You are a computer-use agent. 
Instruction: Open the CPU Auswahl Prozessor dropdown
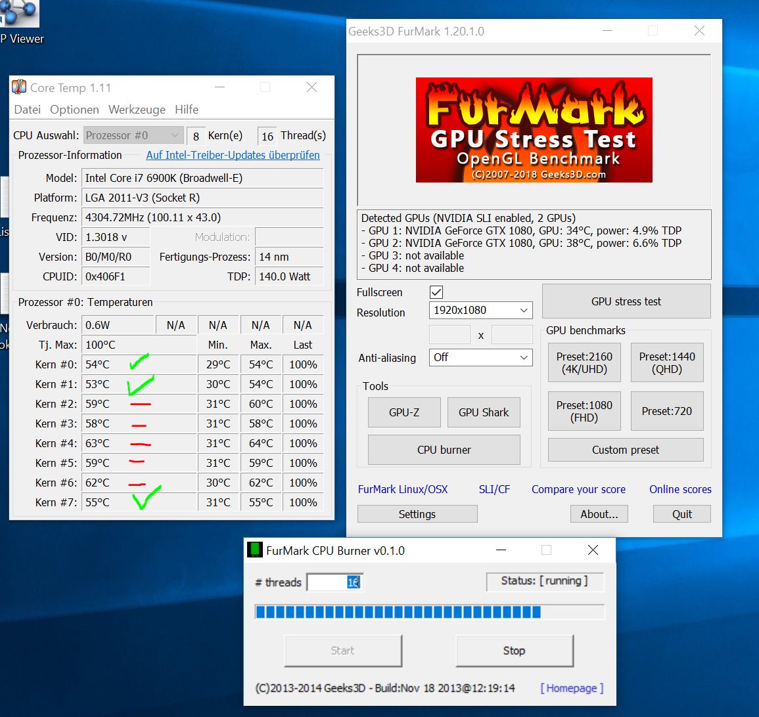click(x=133, y=135)
